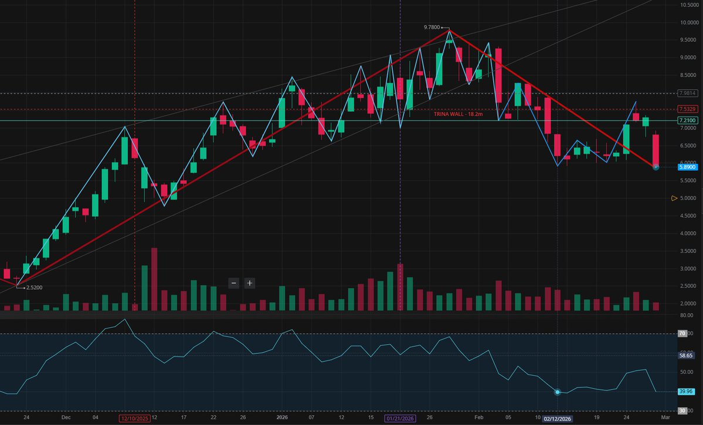This screenshot has width=703, height=425.
Task: Select the blue marker dot at 5.8900
Action: click(656, 167)
